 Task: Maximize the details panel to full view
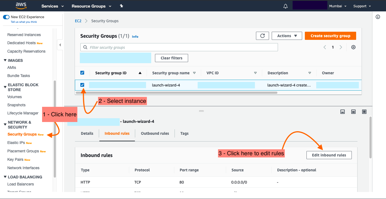364,112
